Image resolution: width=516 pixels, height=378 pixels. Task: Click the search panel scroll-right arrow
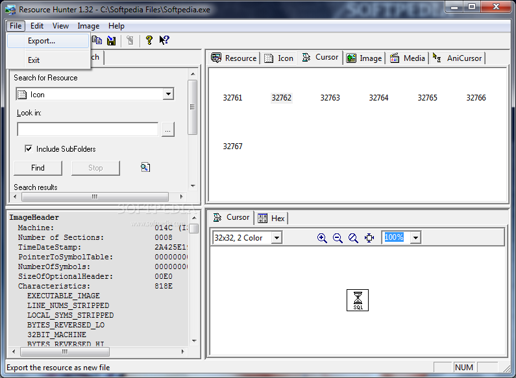pyautogui.click(x=181, y=196)
